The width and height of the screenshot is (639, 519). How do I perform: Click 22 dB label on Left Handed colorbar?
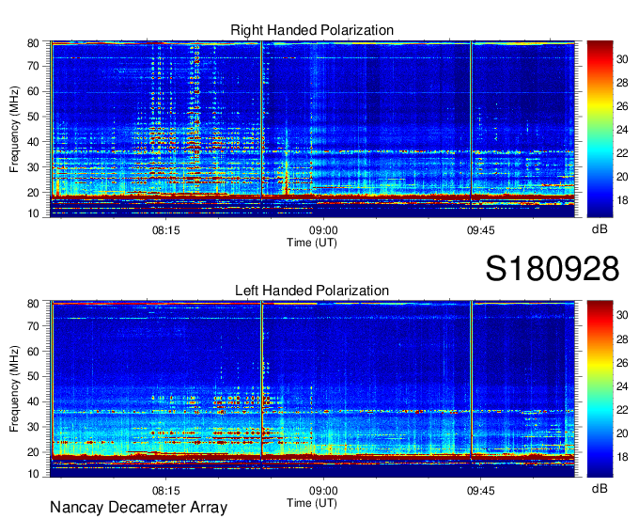click(622, 410)
